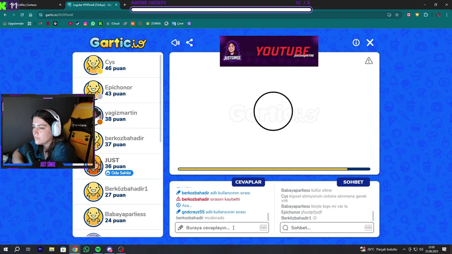Open the YouTube bookmark icon
452x254 pixels.
coord(70,24)
